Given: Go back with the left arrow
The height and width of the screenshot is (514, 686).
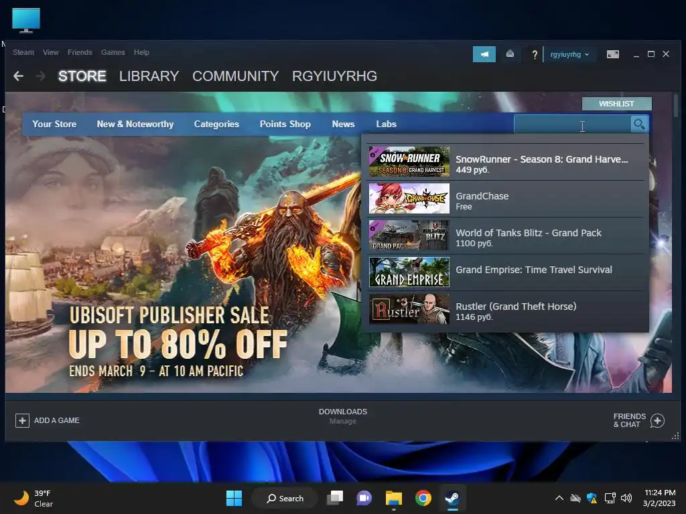Looking at the screenshot, I should [x=18, y=76].
